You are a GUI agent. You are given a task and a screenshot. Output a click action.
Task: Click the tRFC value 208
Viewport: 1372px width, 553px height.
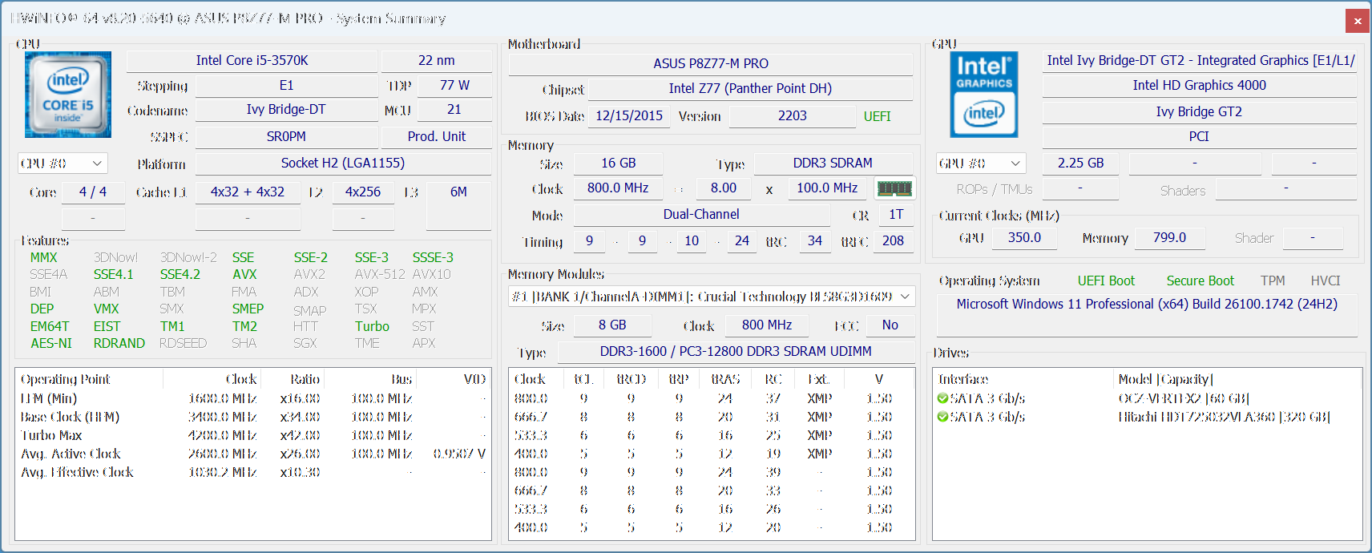click(x=893, y=241)
